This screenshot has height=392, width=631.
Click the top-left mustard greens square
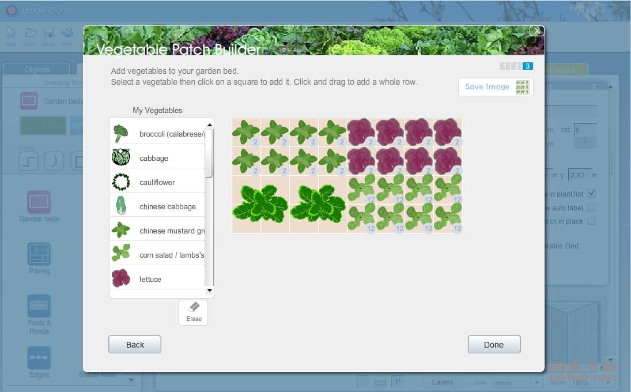point(246,132)
